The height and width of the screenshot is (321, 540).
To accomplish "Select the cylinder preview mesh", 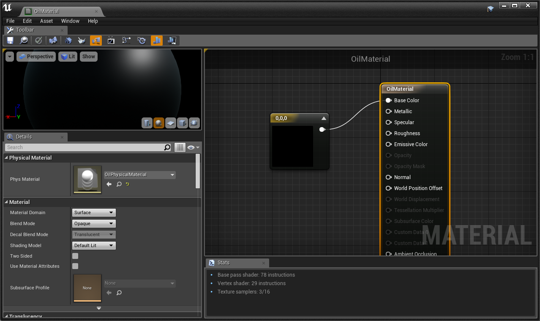I will coord(147,123).
